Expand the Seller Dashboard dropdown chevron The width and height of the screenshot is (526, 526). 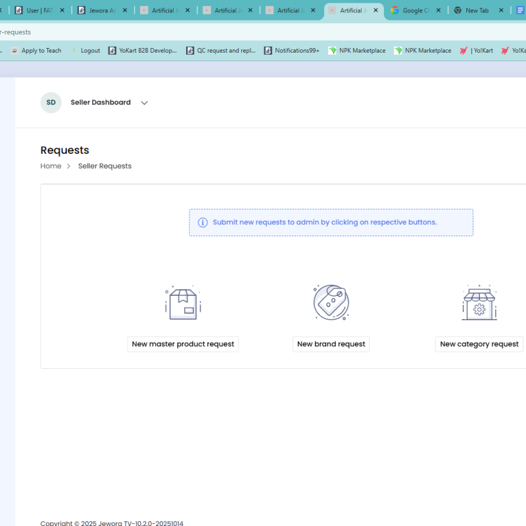click(145, 103)
